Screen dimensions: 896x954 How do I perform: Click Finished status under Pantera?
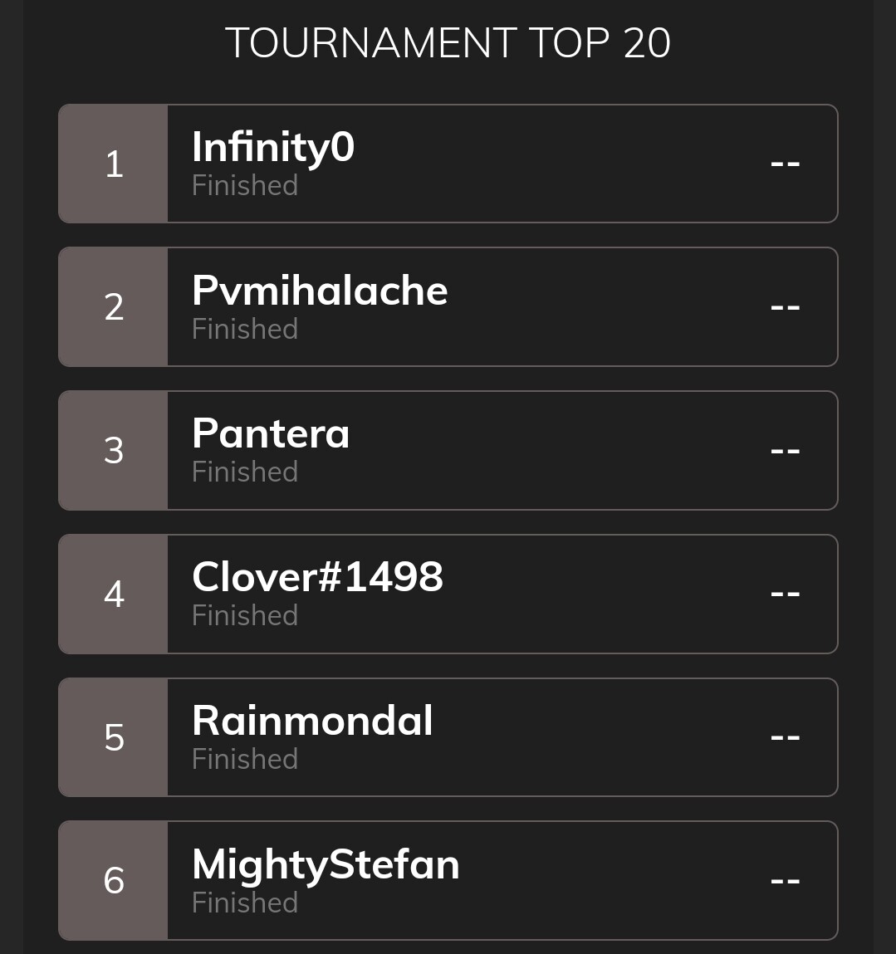click(245, 472)
